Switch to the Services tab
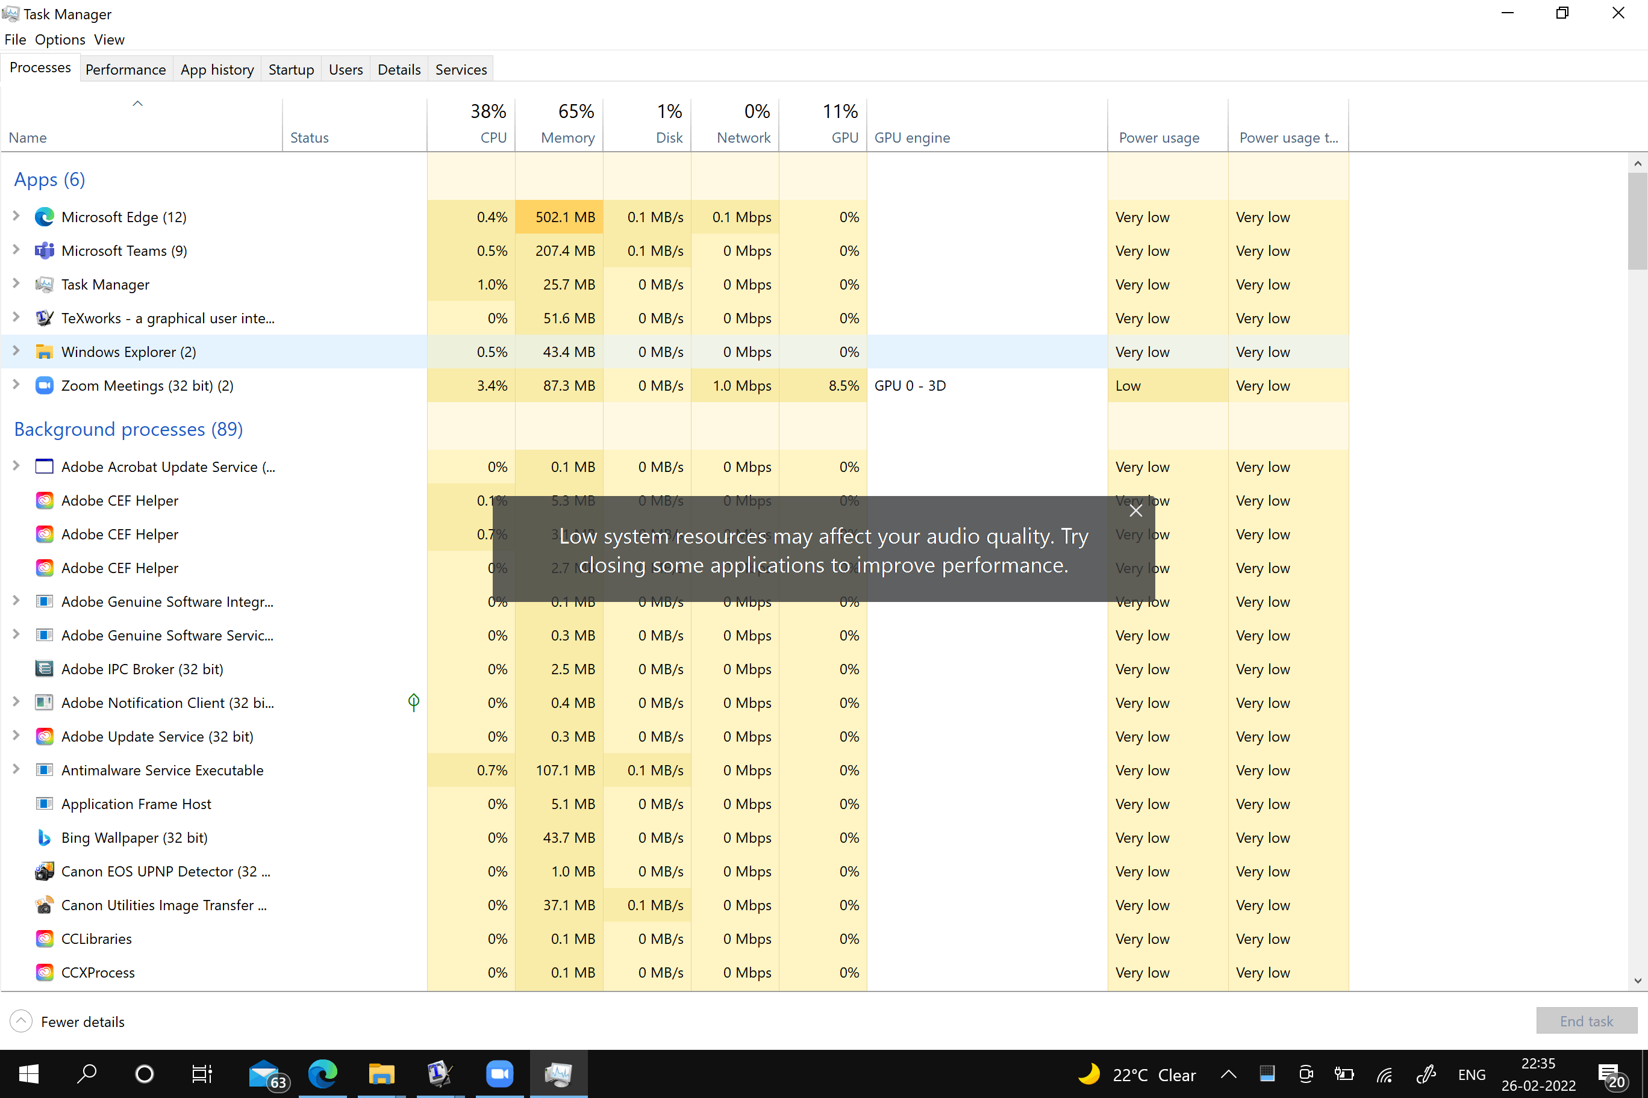The width and height of the screenshot is (1648, 1098). click(460, 69)
